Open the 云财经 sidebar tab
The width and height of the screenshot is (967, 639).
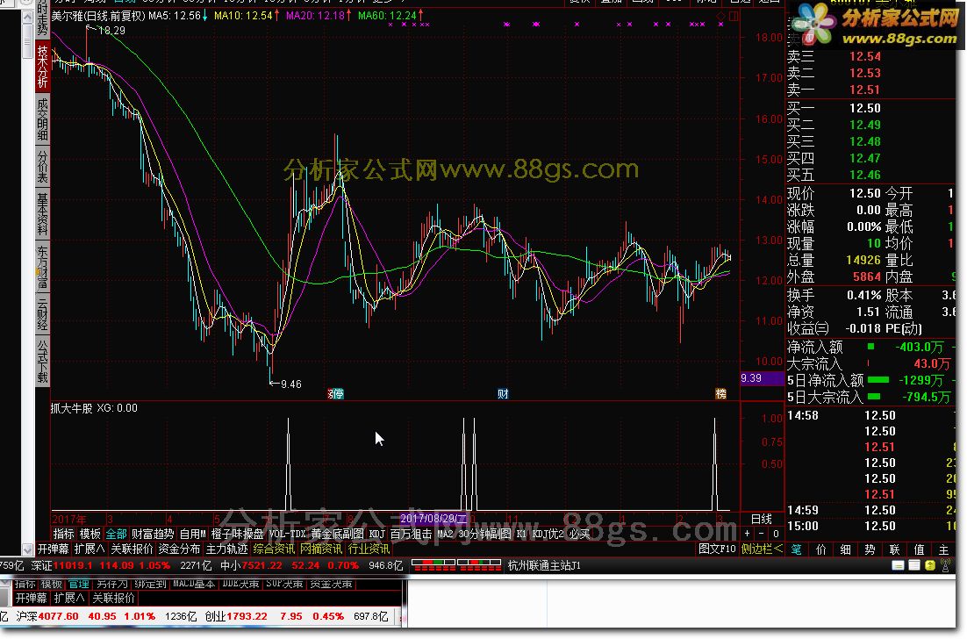point(42,313)
